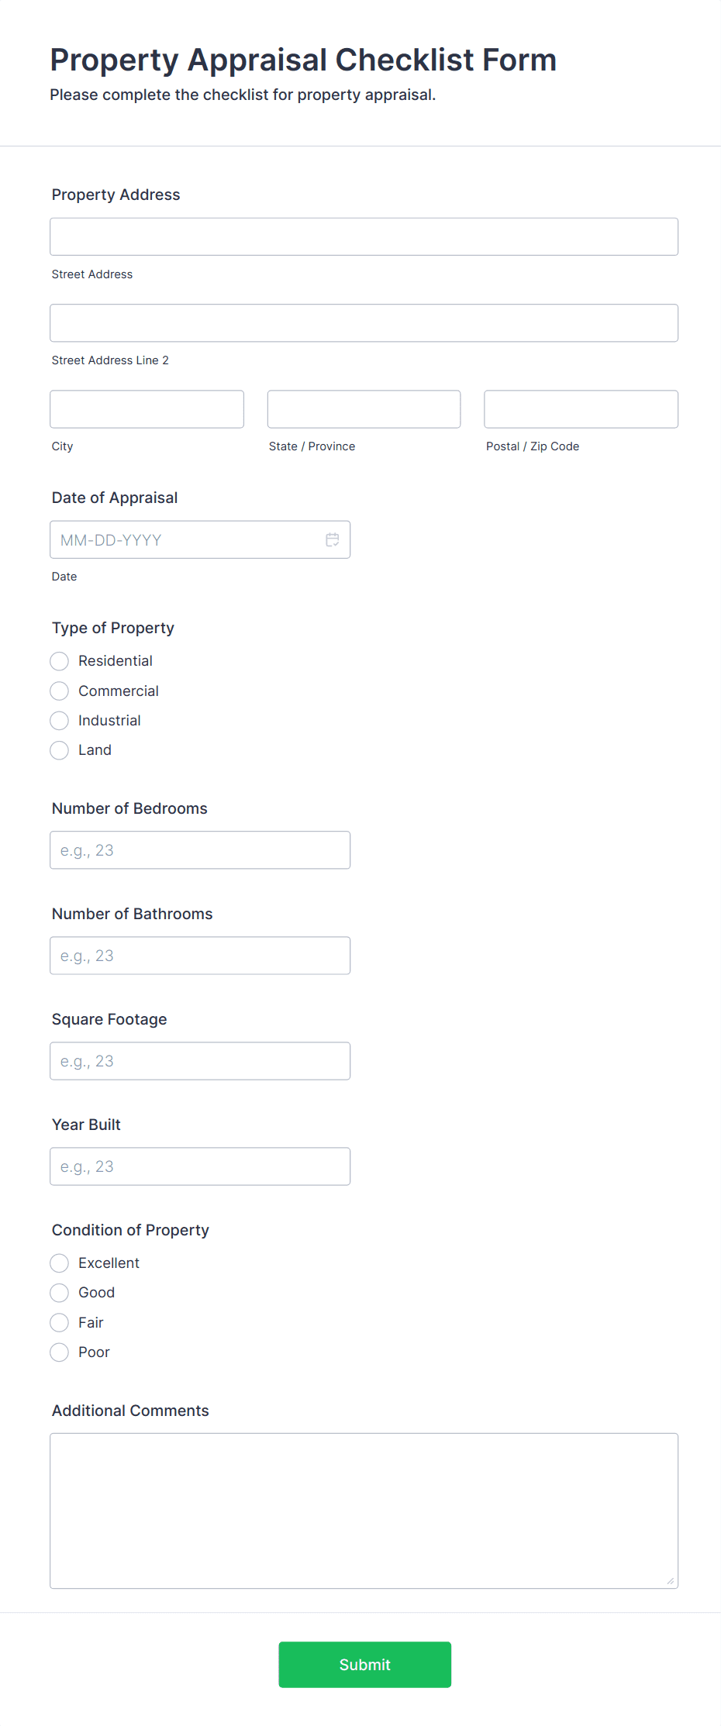Viewport: 721px width, 1726px height.
Task: Focus the Street Address Line 2 field
Action: (x=364, y=322)
